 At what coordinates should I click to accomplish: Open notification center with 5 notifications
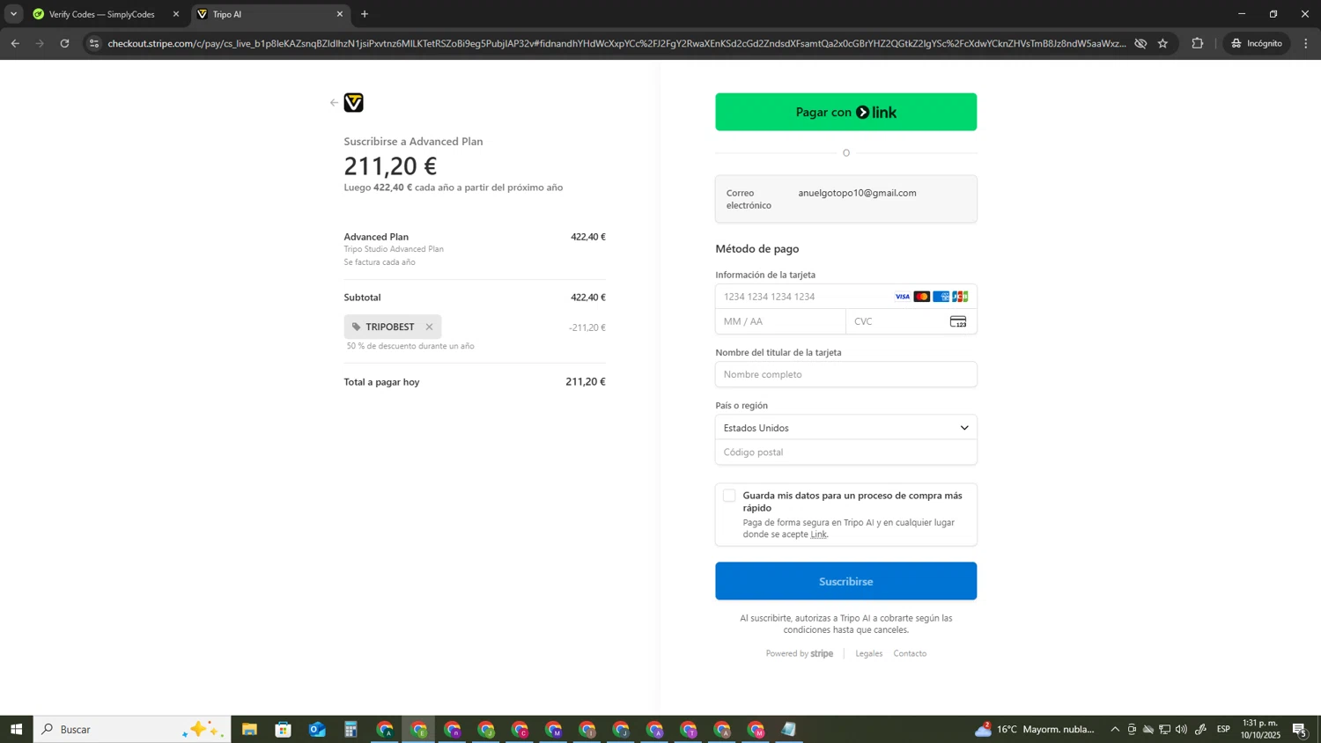pyautogui.click(x=1300, y=729)
